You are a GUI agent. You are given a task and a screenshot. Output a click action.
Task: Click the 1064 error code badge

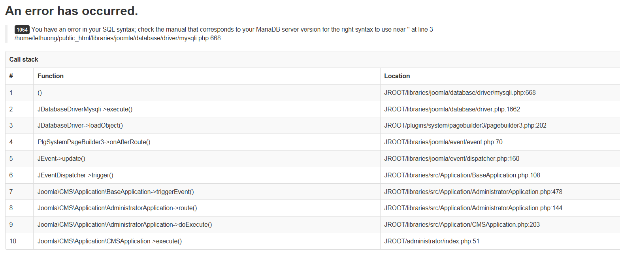click(x=22, y=30)
